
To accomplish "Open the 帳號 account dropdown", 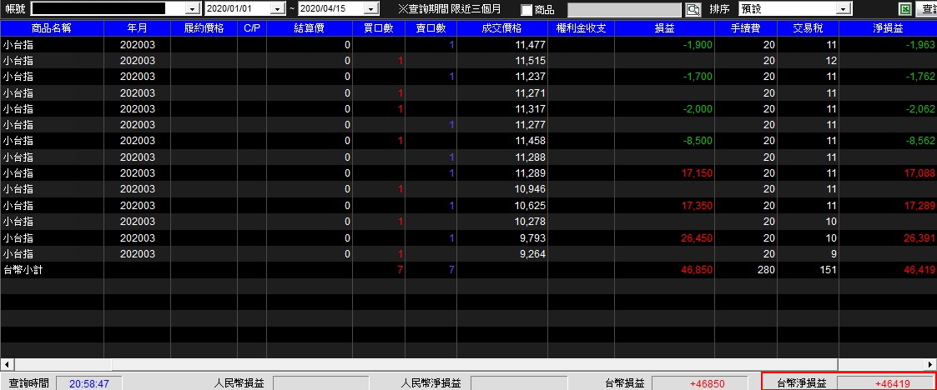I will click(193, 9).
